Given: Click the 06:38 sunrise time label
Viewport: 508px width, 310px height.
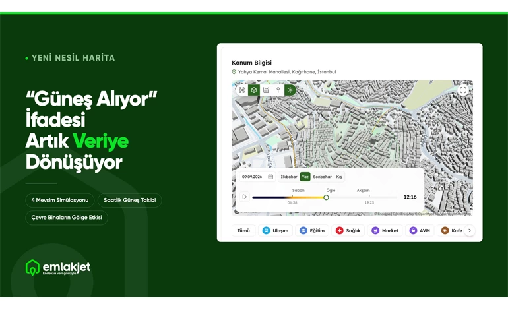Looking at the screenshot, I should [x=292, y=202].
